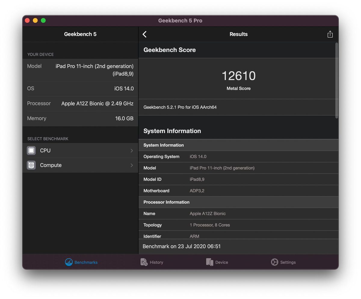Expand the Compute benchmark chevron
The image size is (361, 299).
point(132,165)
